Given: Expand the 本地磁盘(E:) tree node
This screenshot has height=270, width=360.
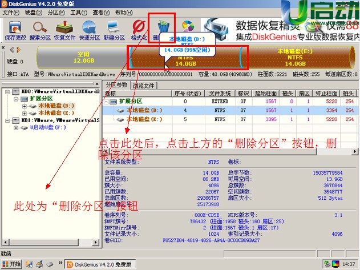Looking at the screenshot, I should pos(25,113).
